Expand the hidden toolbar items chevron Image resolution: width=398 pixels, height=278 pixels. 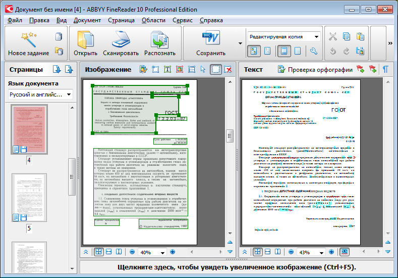tap(390, 43)
